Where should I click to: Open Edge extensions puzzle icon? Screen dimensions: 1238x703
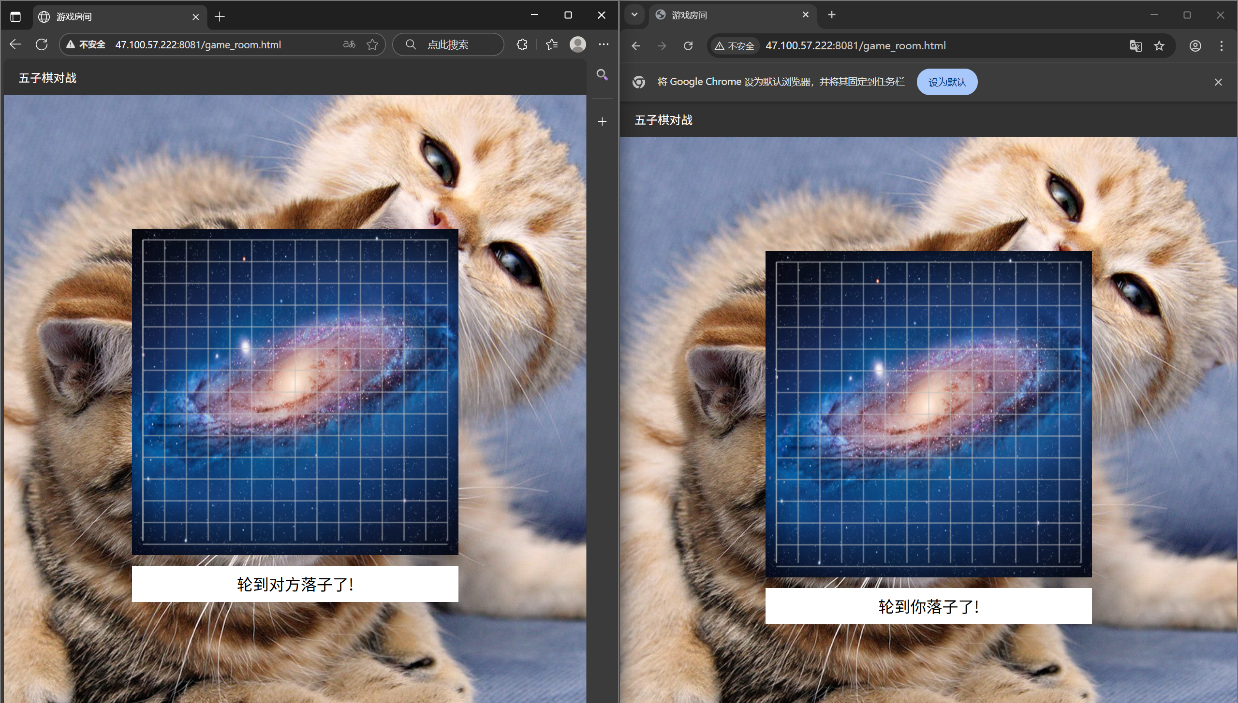click(x=522, y=44)
